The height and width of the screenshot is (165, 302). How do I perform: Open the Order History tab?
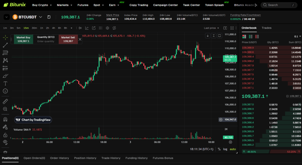[x=59, y=158]
